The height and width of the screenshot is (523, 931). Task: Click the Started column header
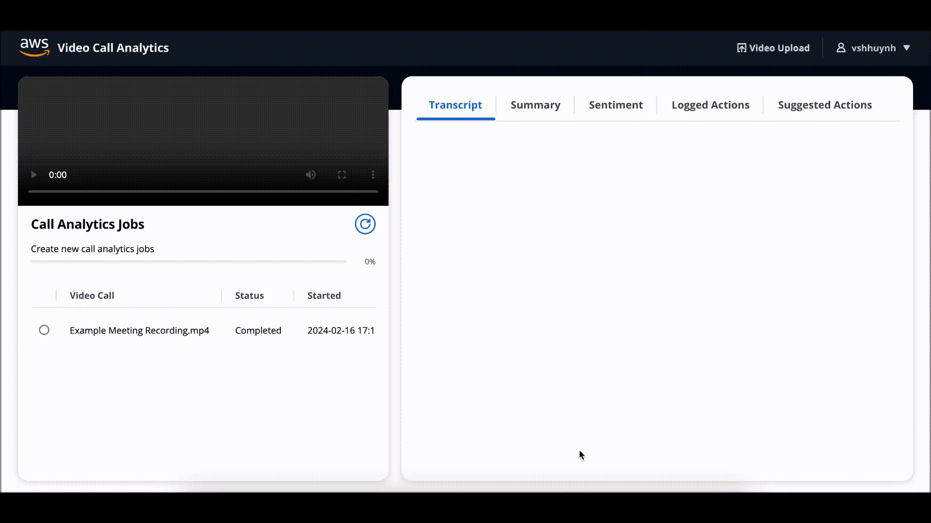(324, 295)
